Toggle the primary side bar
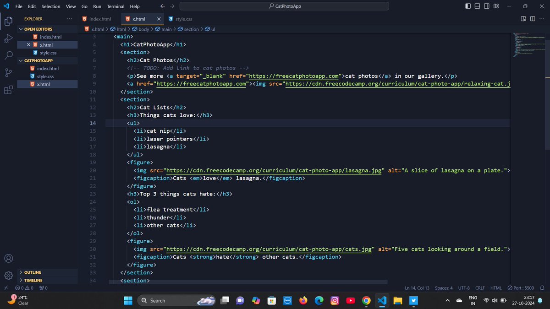 pyautogui.click(x=467, y=6)
